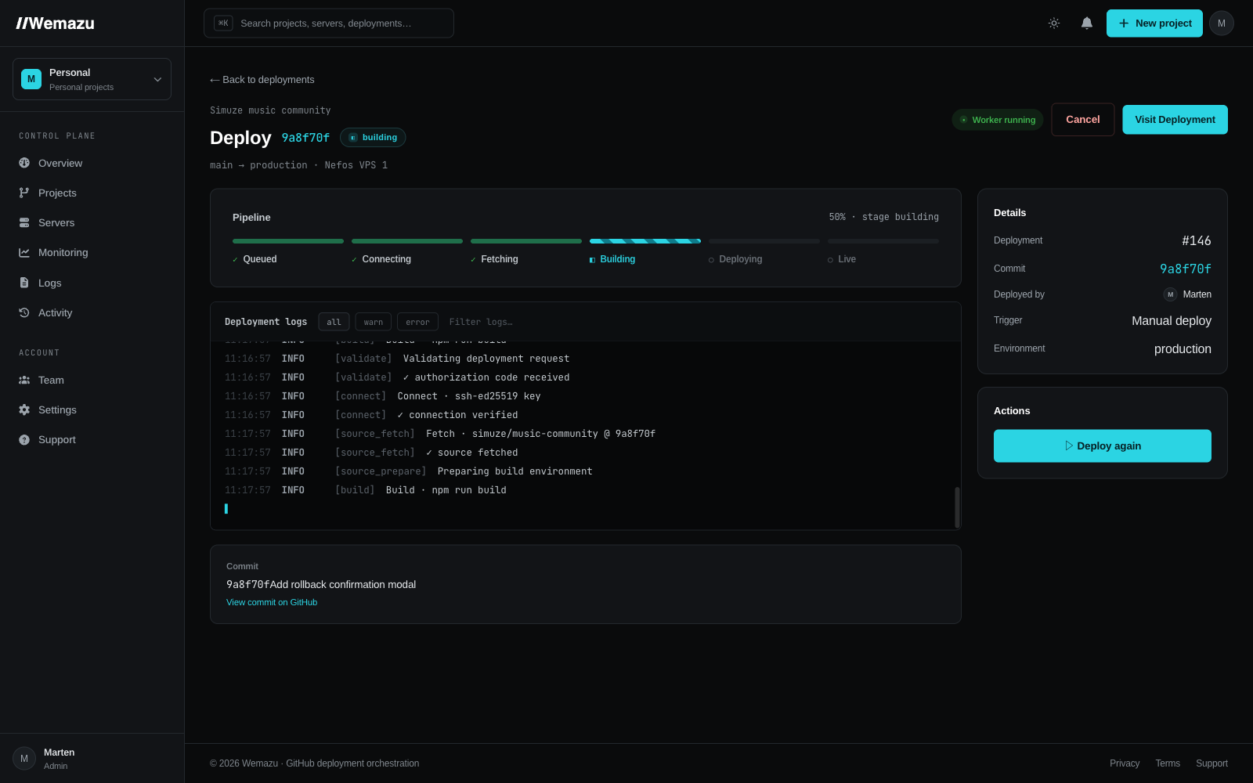Click 'Manual deploy' trigger value
This screenshot has width=1253, height=783.
[x=1171, y=321]
